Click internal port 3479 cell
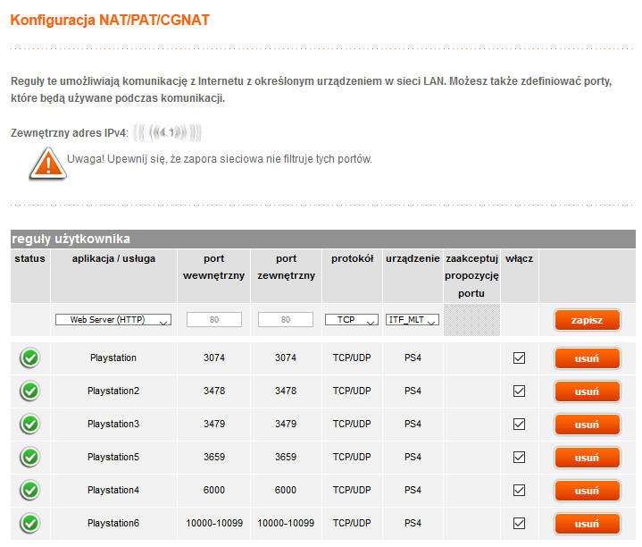Screen dimensions: 642x547 click(x=214, y=424)
